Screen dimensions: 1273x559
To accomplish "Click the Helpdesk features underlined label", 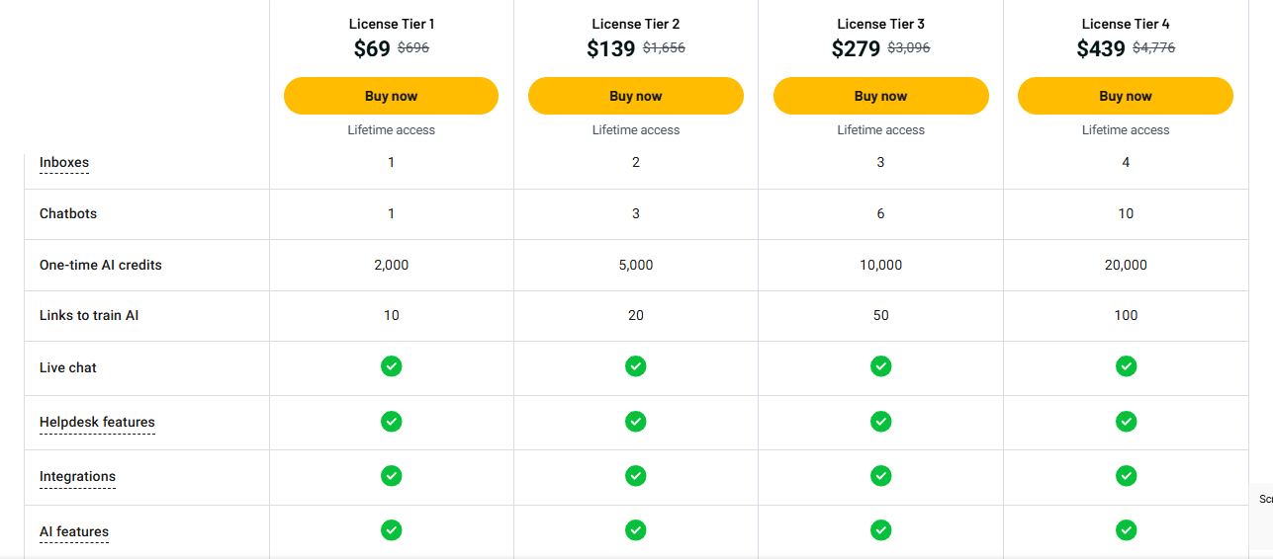I will coord(97,422).
